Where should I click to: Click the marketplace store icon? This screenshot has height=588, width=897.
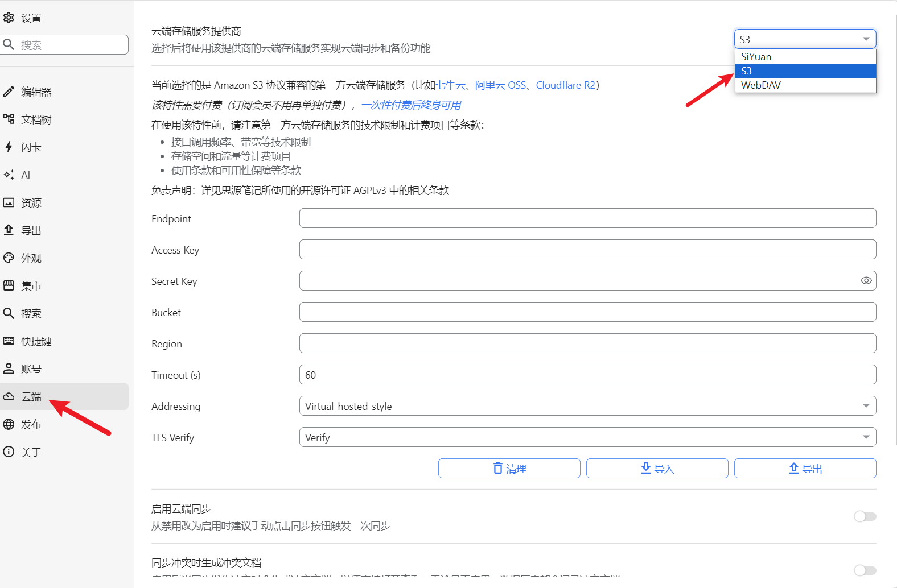(9, 285)
